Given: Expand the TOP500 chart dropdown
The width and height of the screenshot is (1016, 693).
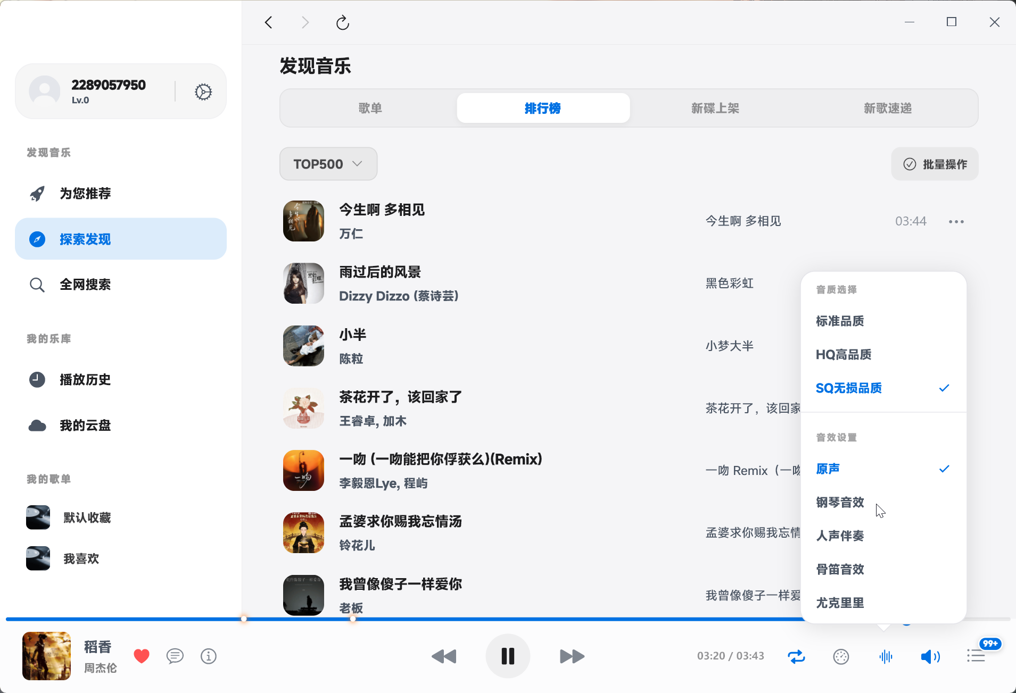Looking at the screenshot, I should tap(328, 164).
